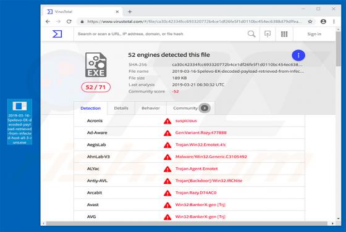
Task: Click the 52 / 71 detection ratio badge
Action: [x=96, y=87]
